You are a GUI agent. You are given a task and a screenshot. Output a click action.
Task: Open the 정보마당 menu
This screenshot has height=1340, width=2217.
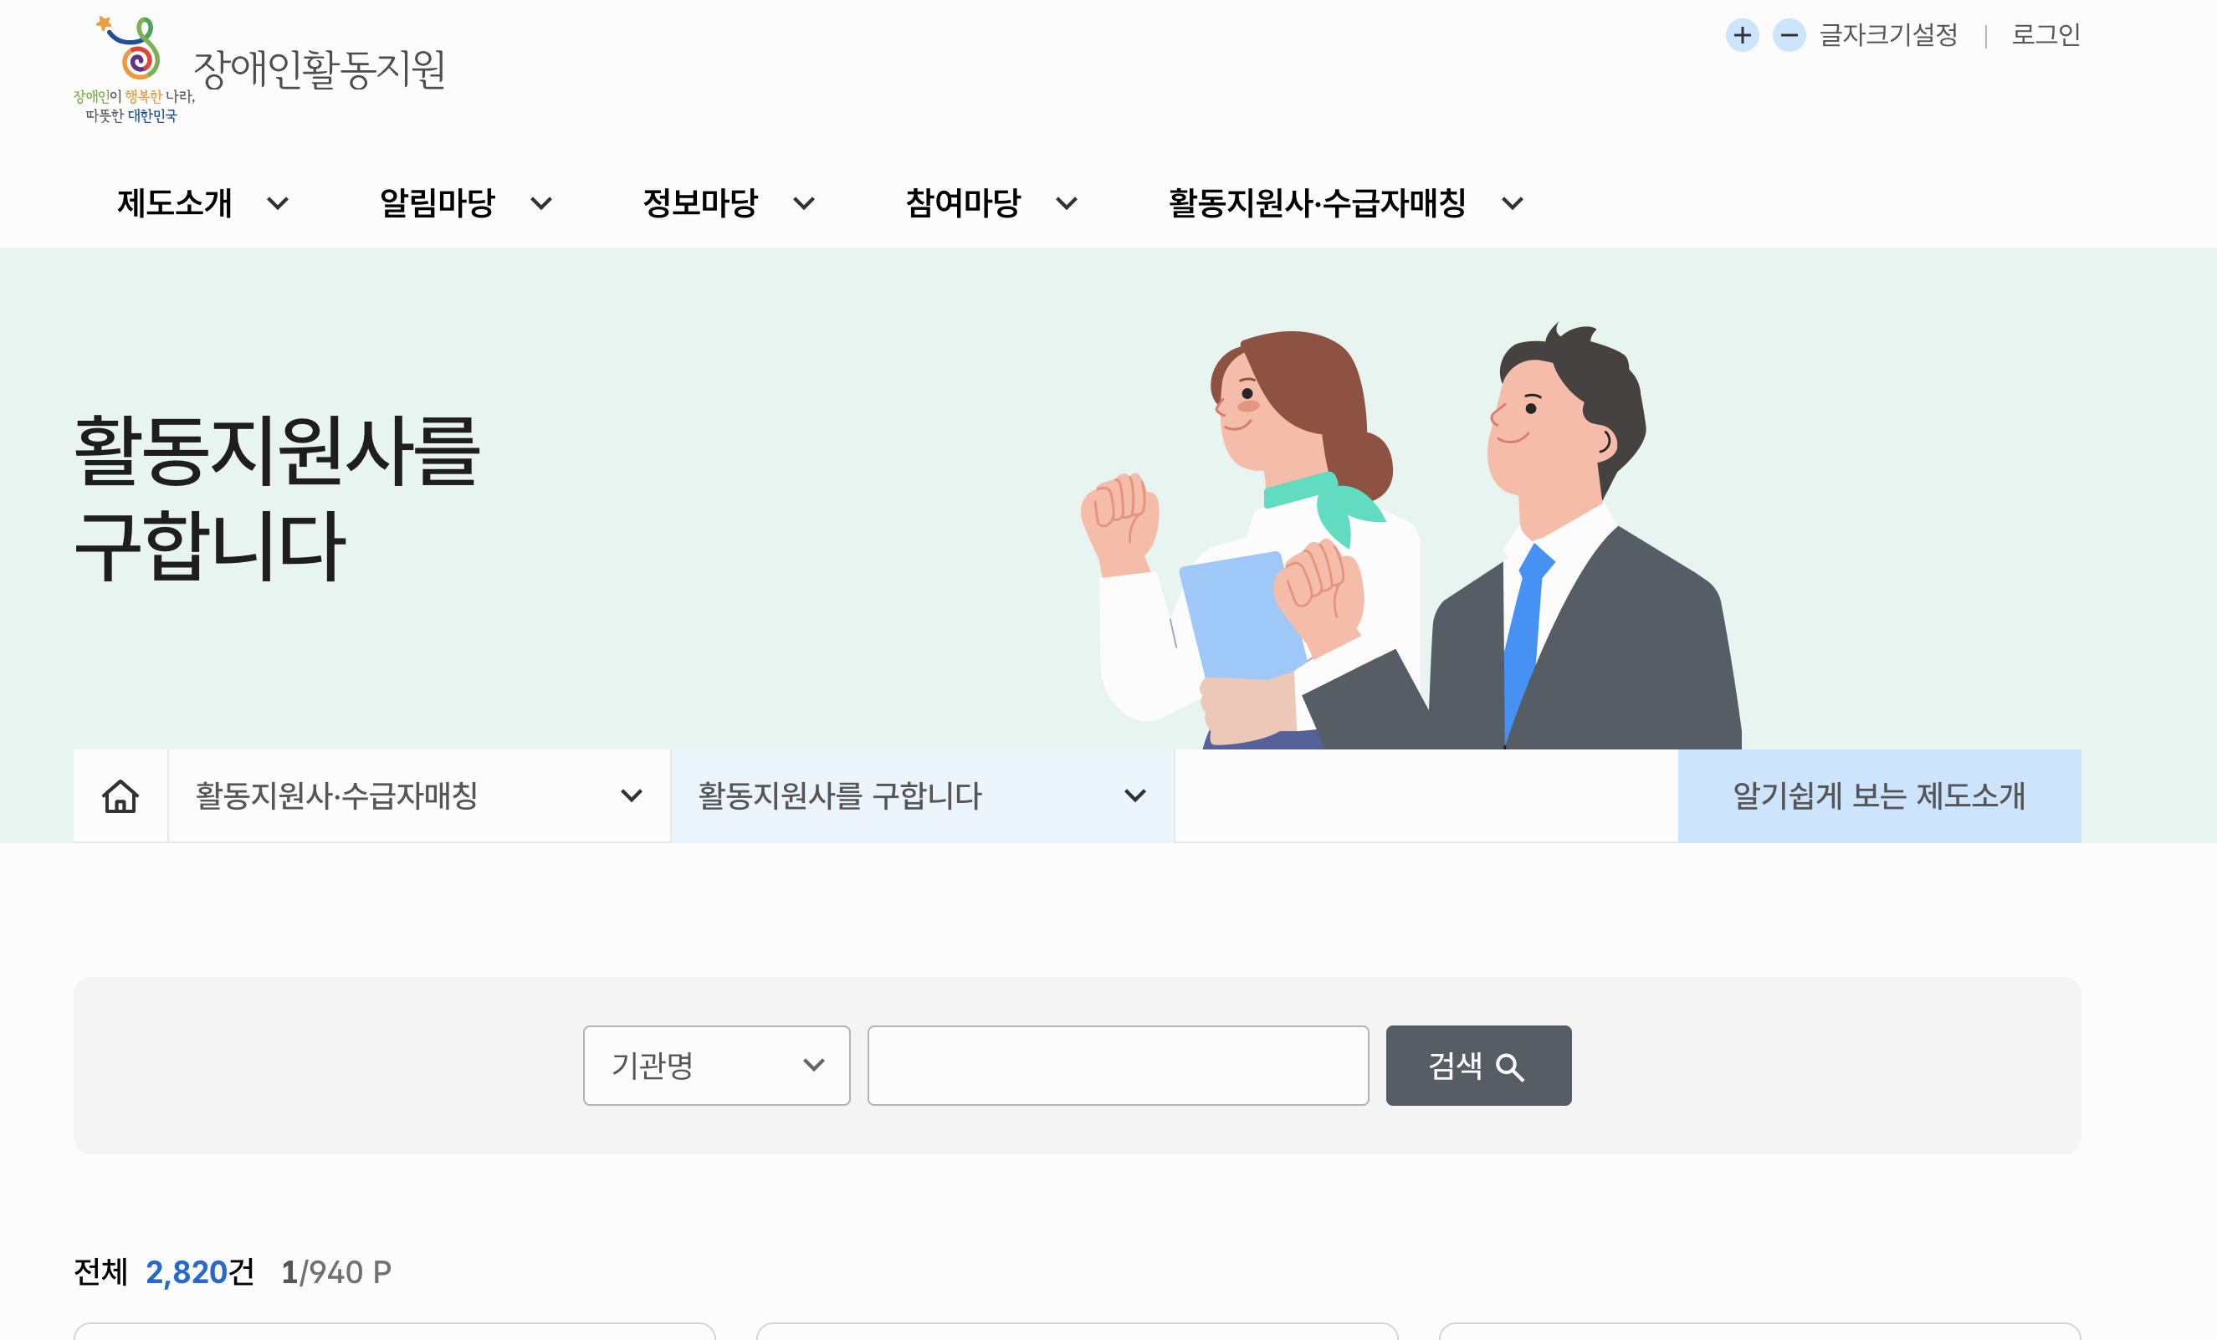tap(703, 204)
